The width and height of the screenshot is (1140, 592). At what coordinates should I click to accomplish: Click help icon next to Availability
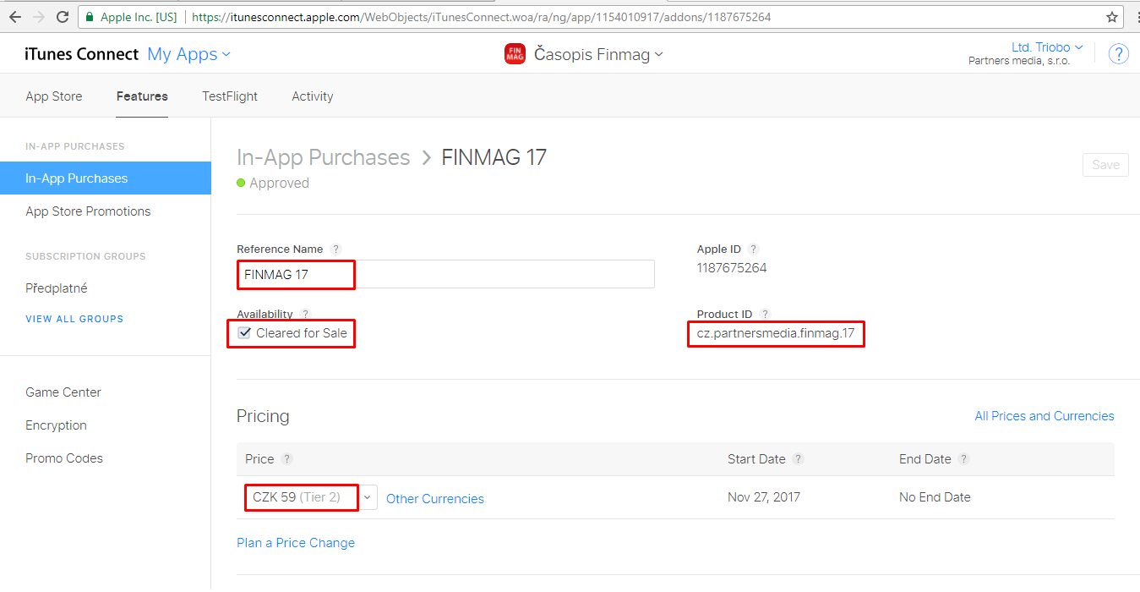305,315
